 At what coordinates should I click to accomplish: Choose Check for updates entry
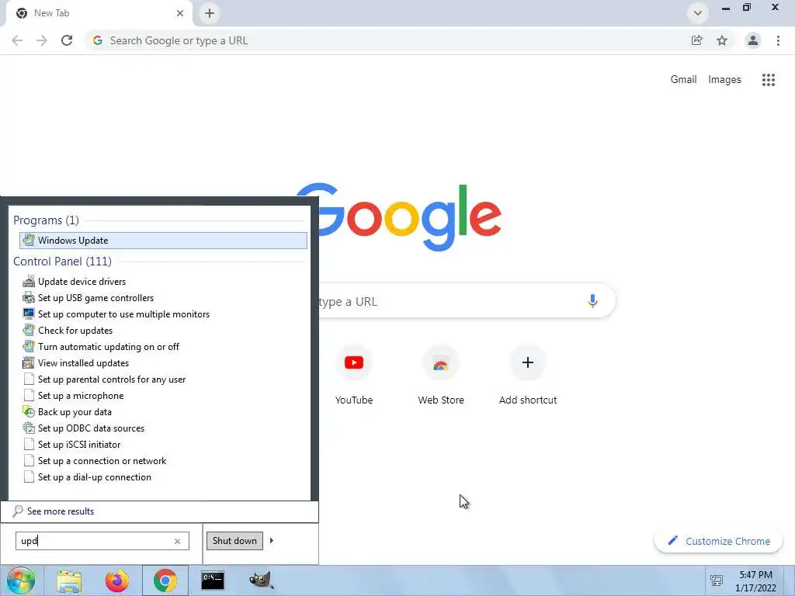tap(75, 330)
